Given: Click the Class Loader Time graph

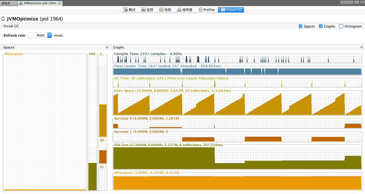Looking at the screenshot, I should click(237, 71).
